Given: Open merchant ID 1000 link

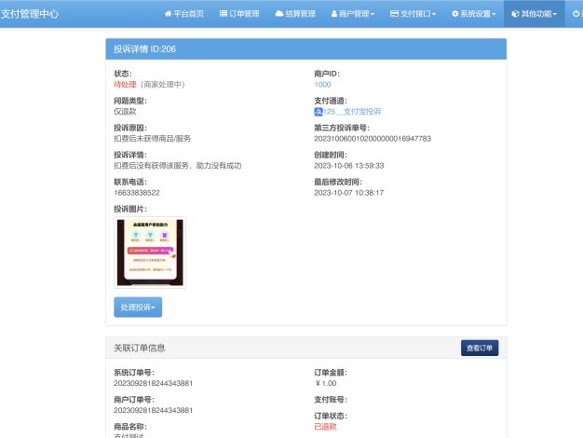Looking at the screenshot, I should [322, 85].
